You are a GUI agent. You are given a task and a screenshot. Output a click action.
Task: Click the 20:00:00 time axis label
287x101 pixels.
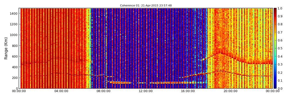click(230, 91)
